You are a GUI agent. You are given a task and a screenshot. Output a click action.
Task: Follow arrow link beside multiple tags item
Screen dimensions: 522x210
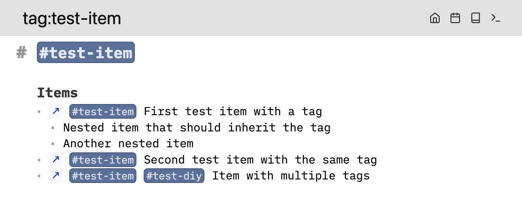[x=56, y=175]
